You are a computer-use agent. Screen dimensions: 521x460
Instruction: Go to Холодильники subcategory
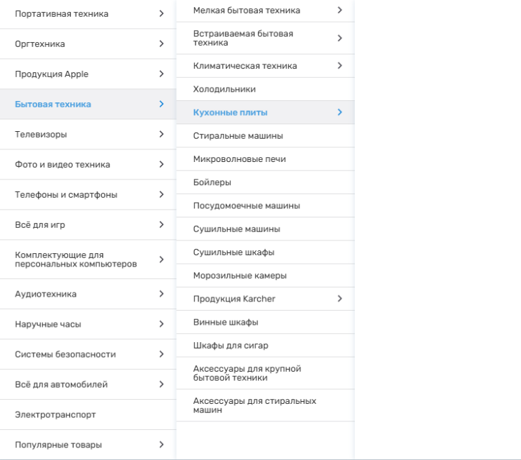pyautogui.click(x=224, y=89)
